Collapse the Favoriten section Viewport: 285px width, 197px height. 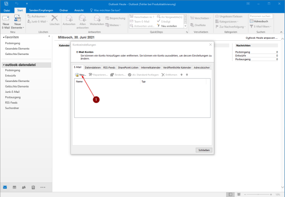(x=4, y=37)
